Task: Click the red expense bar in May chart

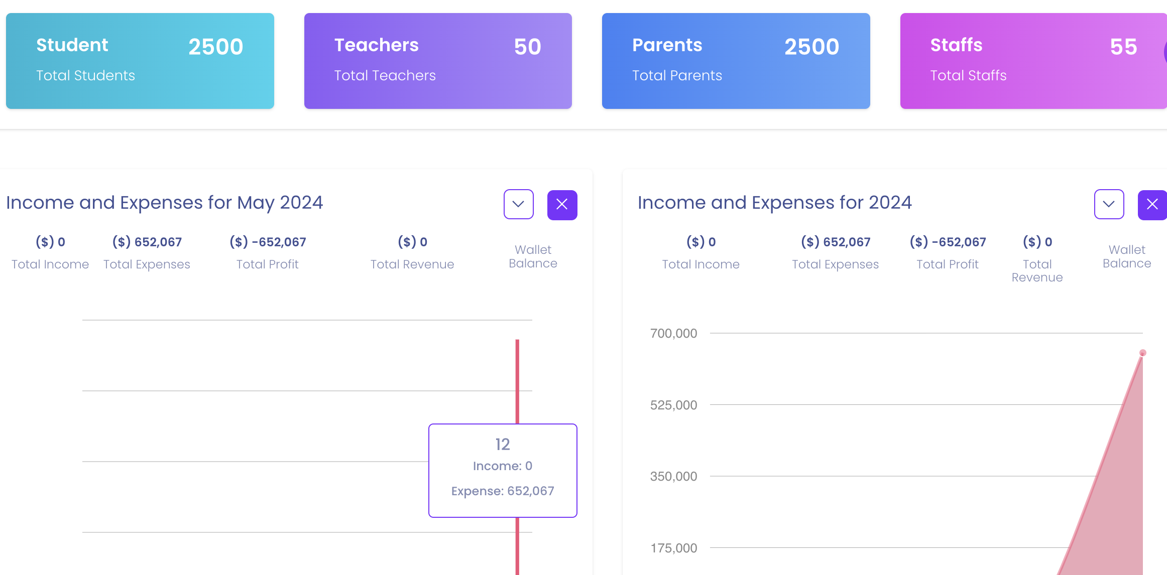Action: pos(517,381)
